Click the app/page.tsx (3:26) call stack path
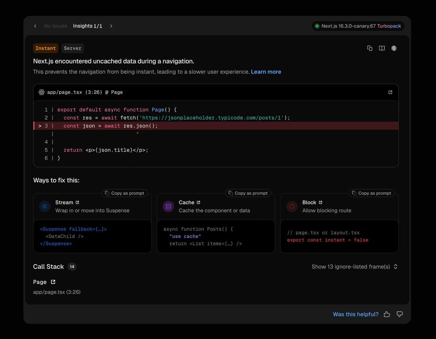 pyautogui.click(x=57, y=292)
